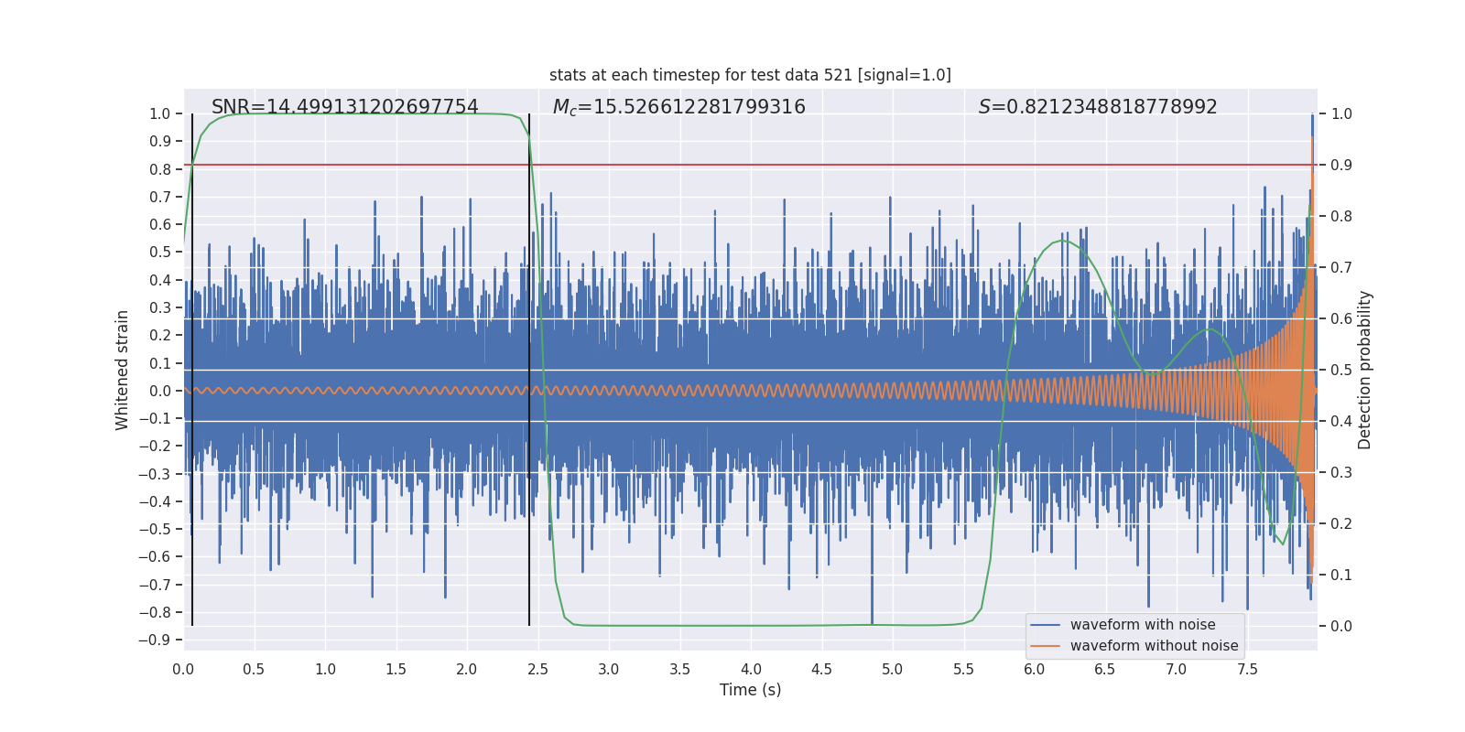Click the "Detection probability" right axis label
The width and height of the screenshot is (1465, 732).
point(1365,370)
